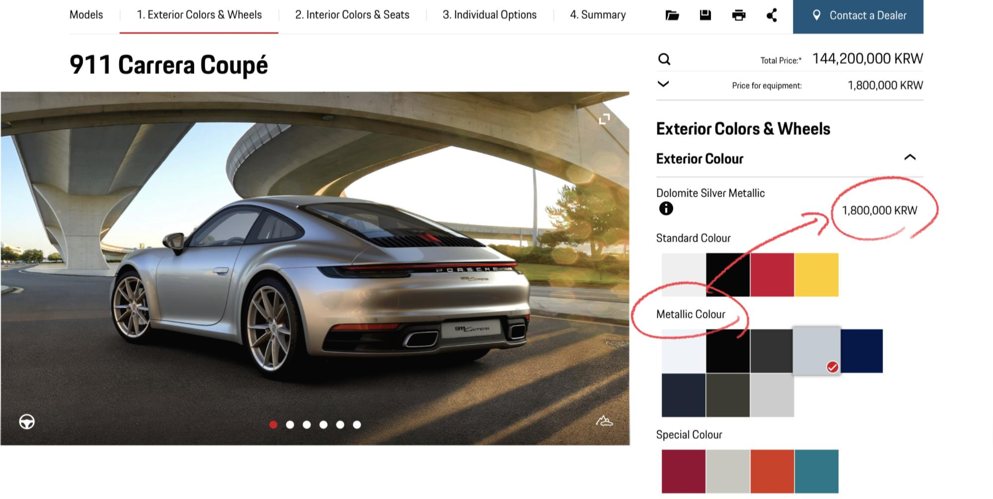Choose standard yellow colour swatch
993x499 pixels.
coord(816,275)
